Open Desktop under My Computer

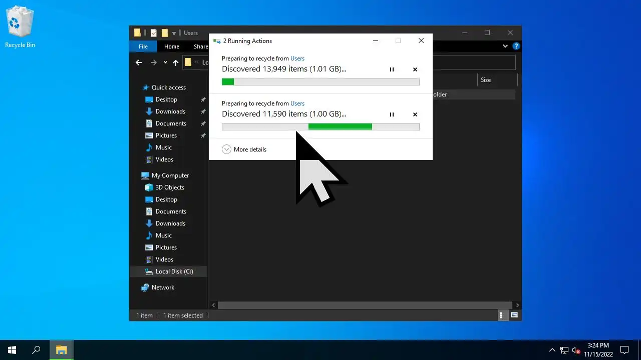[166, 199]
